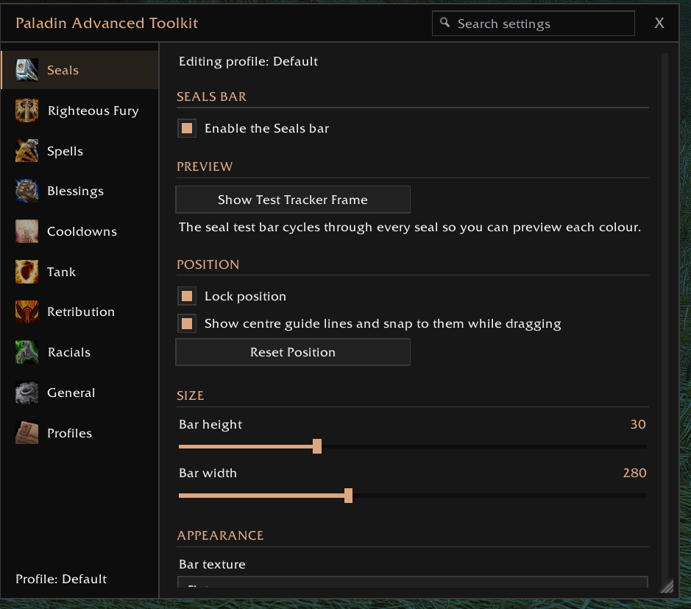691x609 pixels.
Task: Open the Racials tab
Action: click(x=79, y=352)
